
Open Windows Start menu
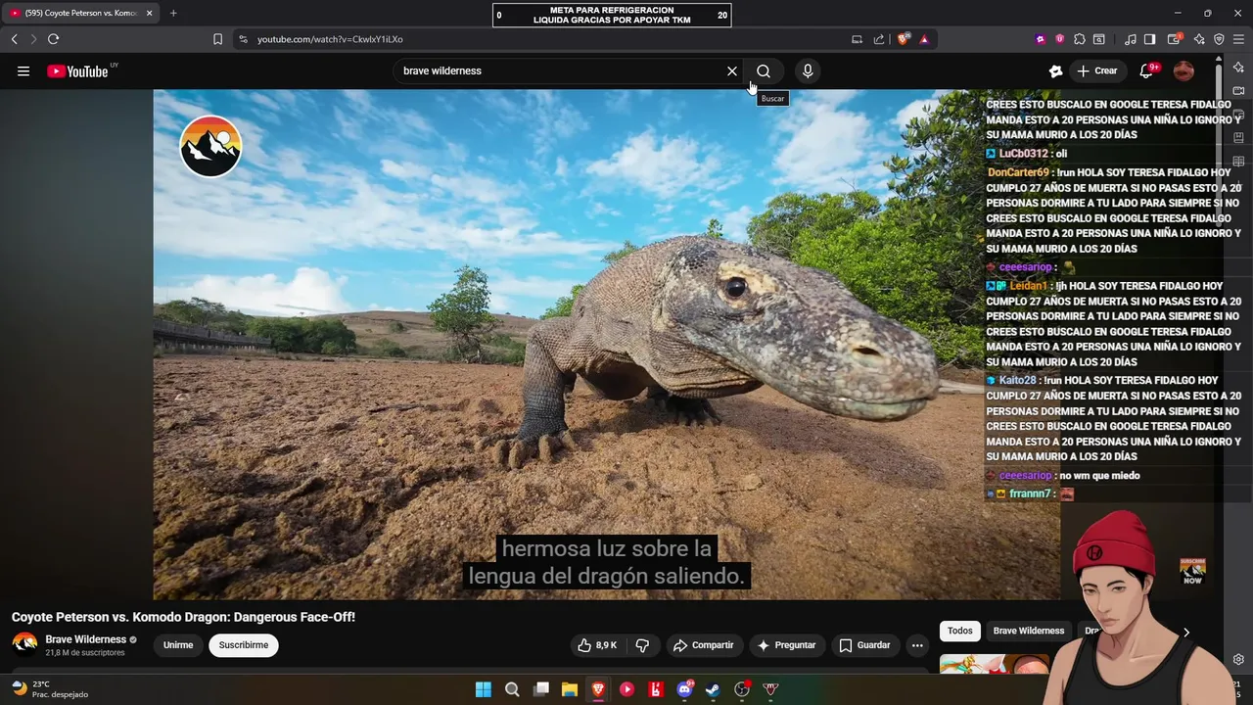(484, 689)
